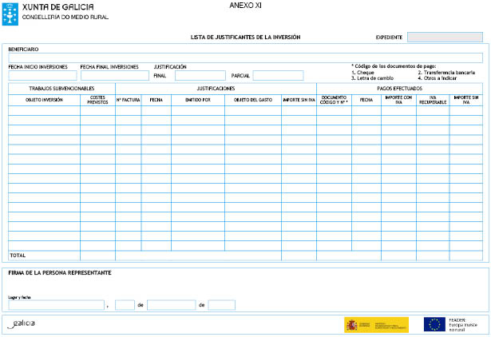Click the Justificación Parcial input box

278,76
